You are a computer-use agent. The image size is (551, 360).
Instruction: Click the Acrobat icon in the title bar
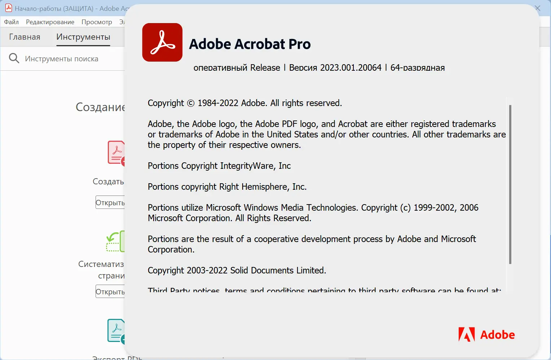9,8
